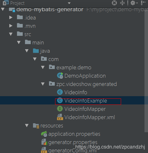148x153 pixels.
Task: Select the generatorConfig.xml file
Action: coord(72,150)
